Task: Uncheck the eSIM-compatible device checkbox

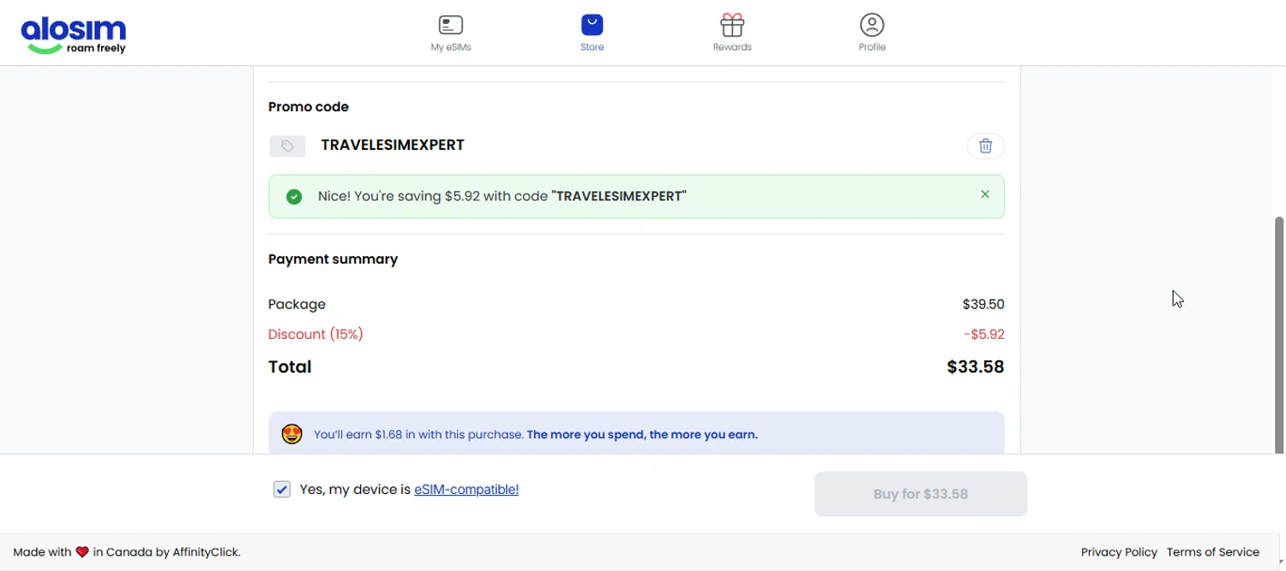Action: (282, 490)
